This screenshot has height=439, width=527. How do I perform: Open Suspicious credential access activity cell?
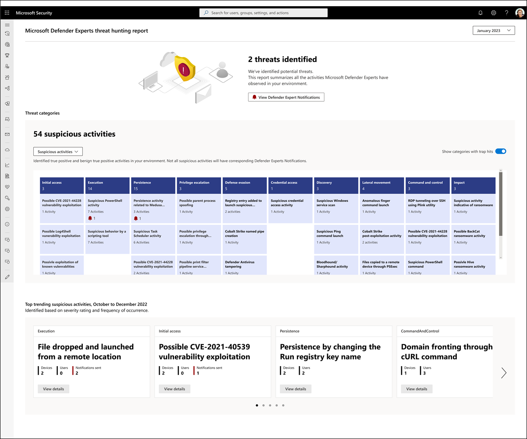290,209
